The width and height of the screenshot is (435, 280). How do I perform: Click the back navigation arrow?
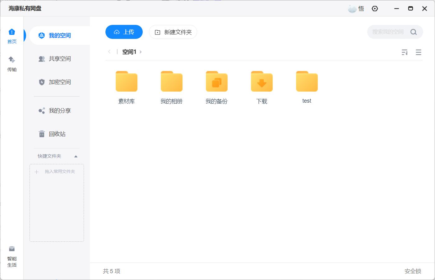pyautogui.click(x=109, y=52)
